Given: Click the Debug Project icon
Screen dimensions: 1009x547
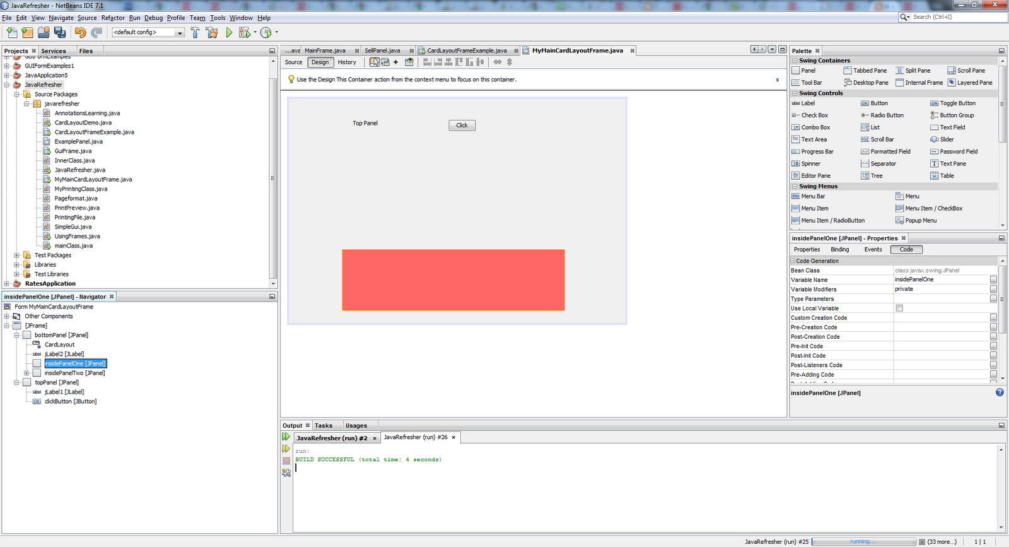Looking at the screenshot, I should (x=245, y=32).
